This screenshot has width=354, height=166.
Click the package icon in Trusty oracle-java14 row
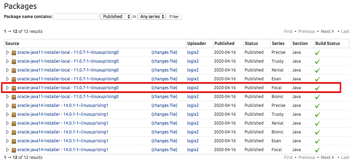(14, 114)
